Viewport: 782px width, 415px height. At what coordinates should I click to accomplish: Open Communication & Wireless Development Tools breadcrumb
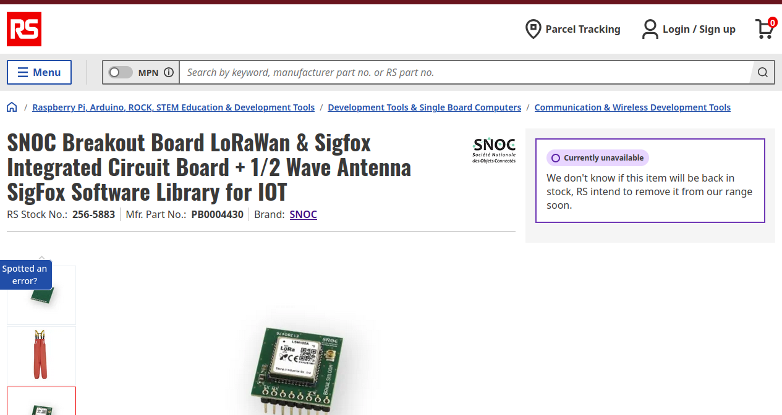pyautogui.click(x=632, y=107)
